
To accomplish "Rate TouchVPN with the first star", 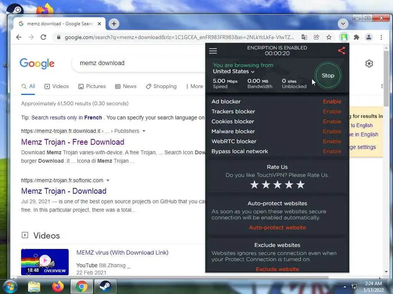I will click(254, 185).
